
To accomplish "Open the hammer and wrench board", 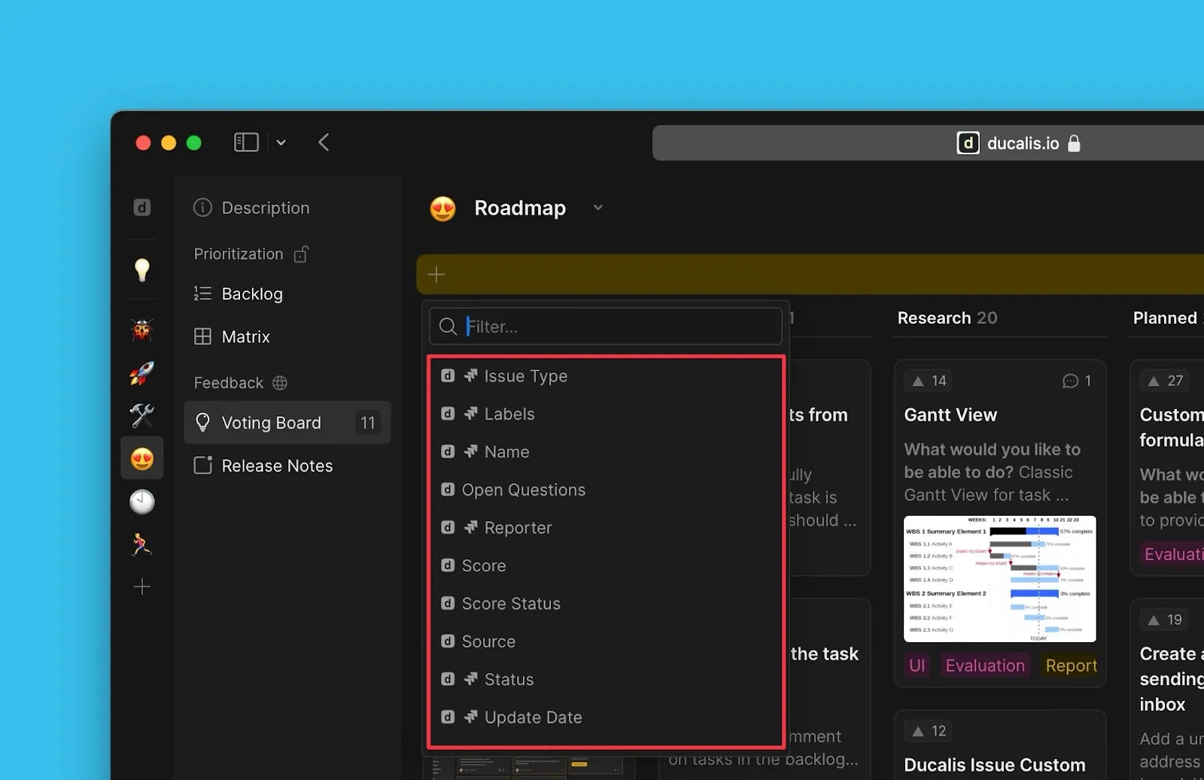I will click(141, 415).
